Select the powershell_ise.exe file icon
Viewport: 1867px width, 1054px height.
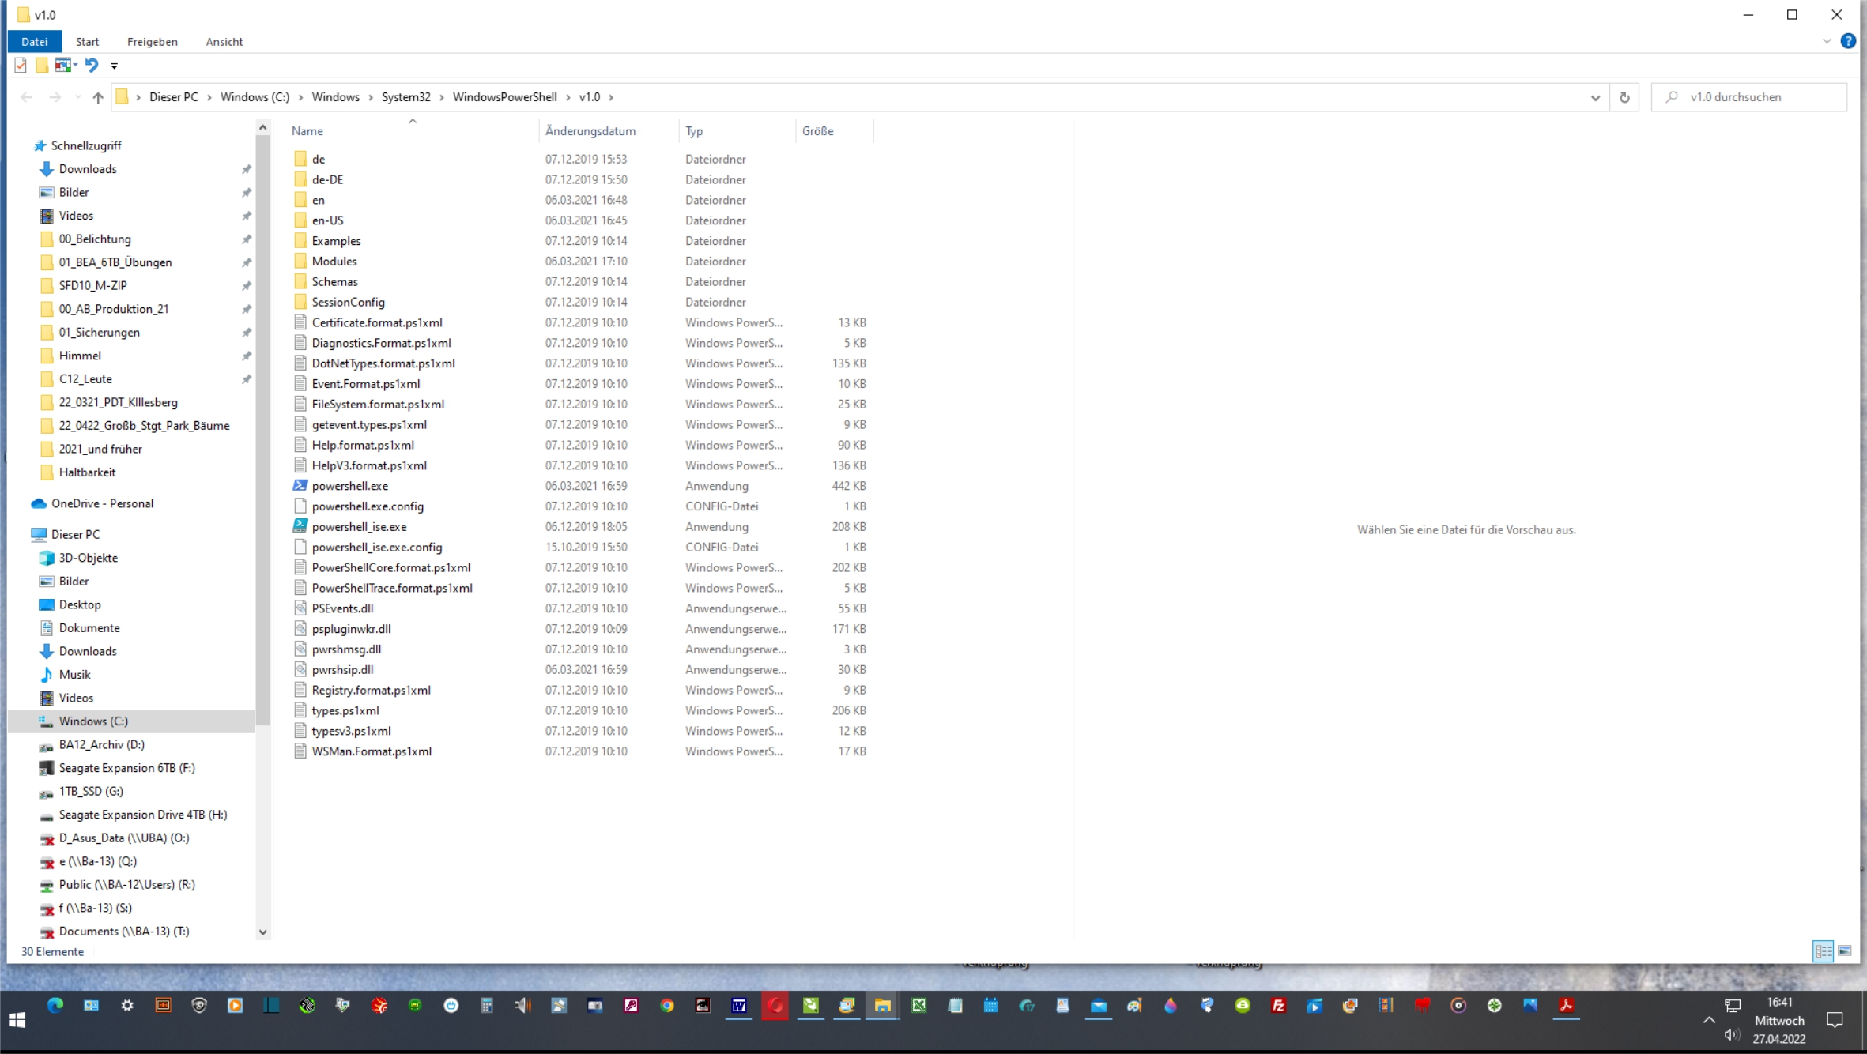[300, 526]
